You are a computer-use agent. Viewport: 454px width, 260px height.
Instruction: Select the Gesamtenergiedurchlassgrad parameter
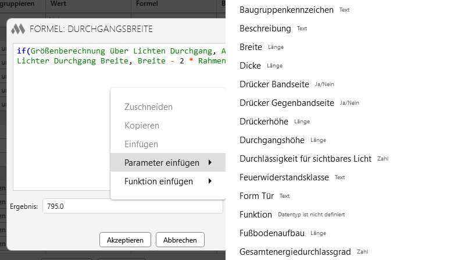point(295,252)
